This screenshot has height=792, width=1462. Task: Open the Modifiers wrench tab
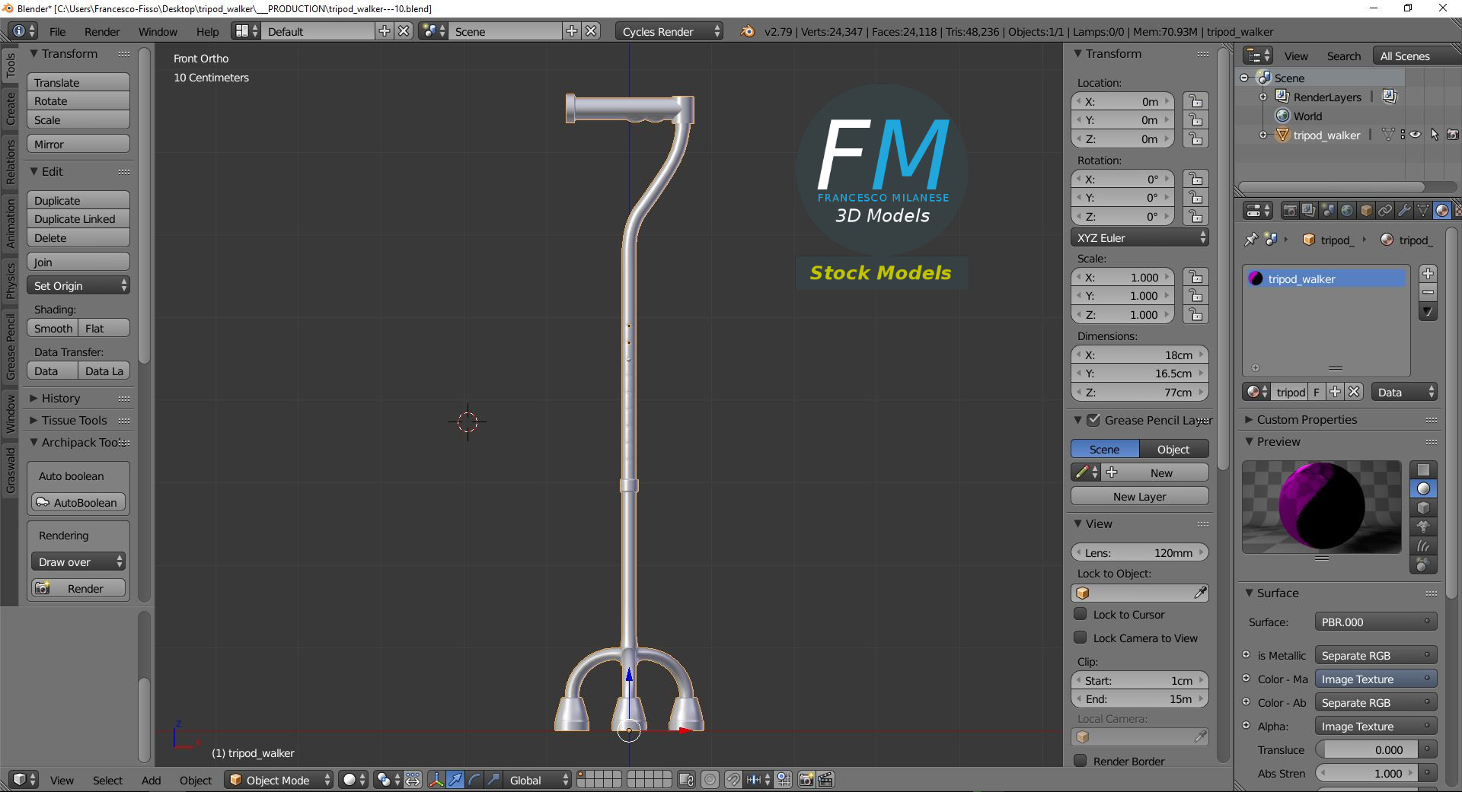point(1404,211)
